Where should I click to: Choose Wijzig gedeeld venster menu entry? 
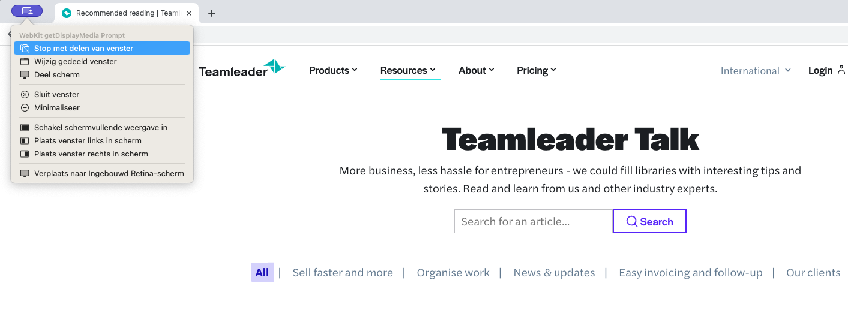pos(102,61)
